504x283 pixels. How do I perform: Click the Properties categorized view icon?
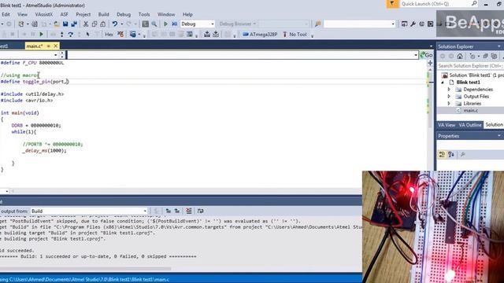(x=443, y=155)
